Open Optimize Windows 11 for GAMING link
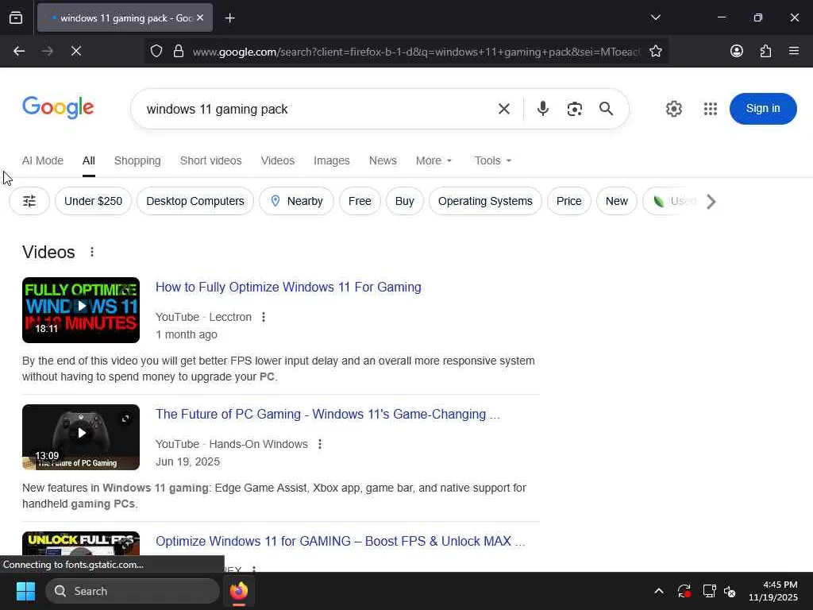The image size is (813, 610). coord(340,542)
